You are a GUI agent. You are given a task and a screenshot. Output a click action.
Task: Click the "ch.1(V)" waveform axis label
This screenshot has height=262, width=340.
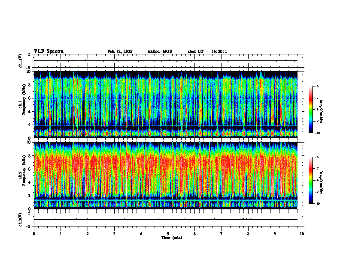click(x=20, y=61)
